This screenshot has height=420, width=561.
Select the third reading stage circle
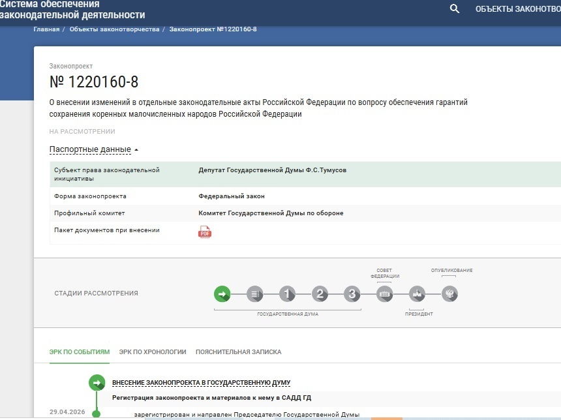point(352,294)
